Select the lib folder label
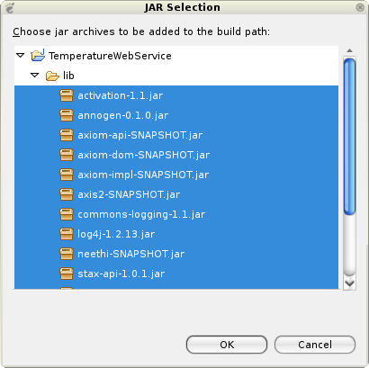 pos(68,76)
